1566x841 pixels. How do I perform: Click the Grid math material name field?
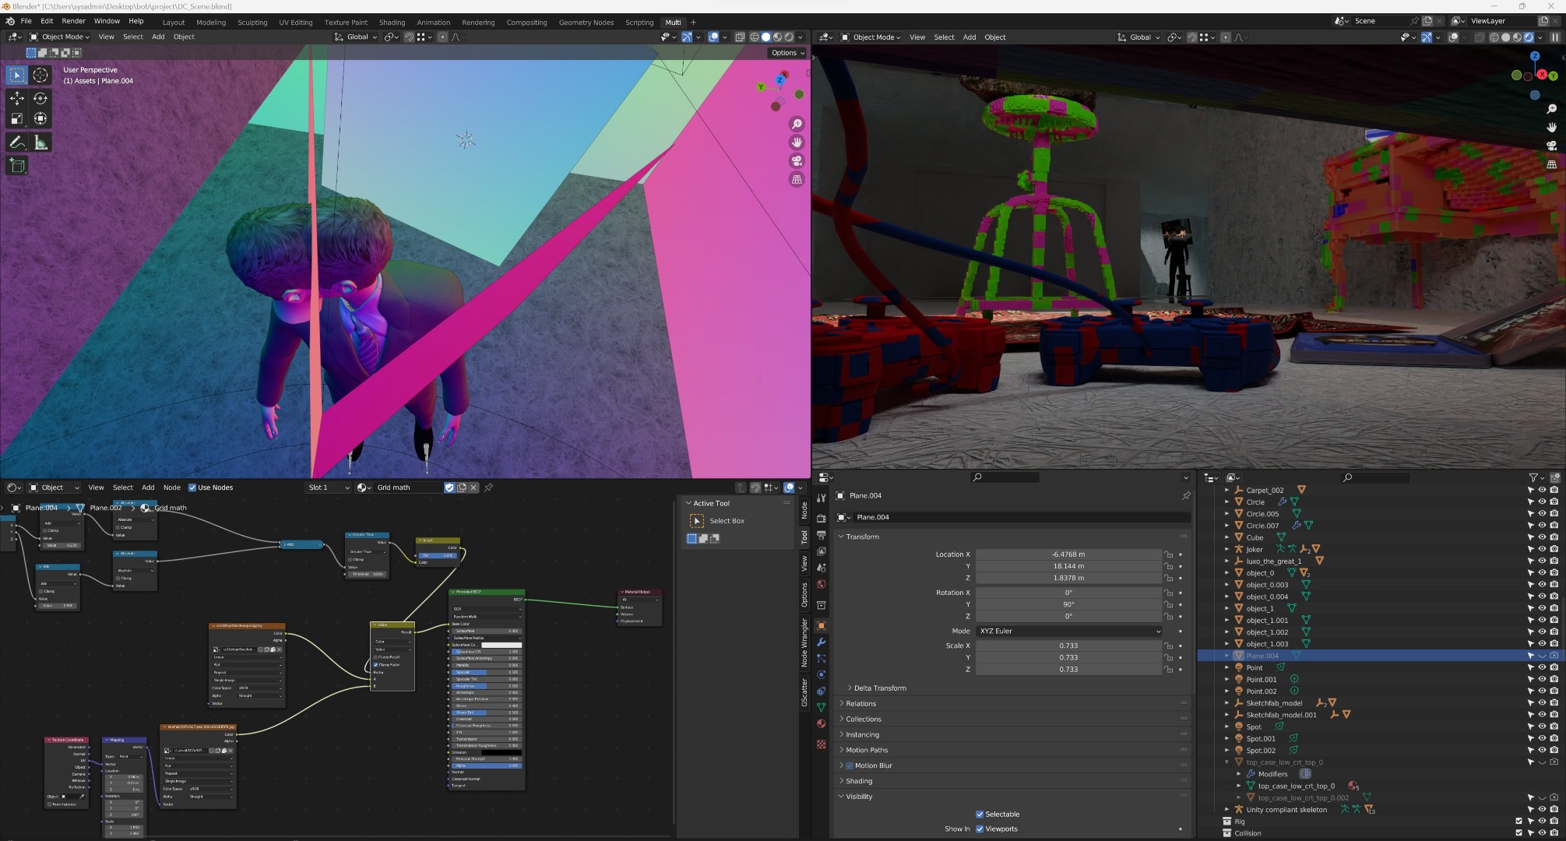coord(406,487)
